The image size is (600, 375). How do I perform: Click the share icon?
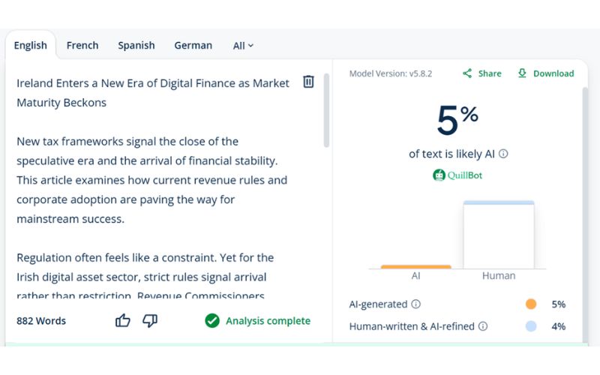(x=467, y=73)
